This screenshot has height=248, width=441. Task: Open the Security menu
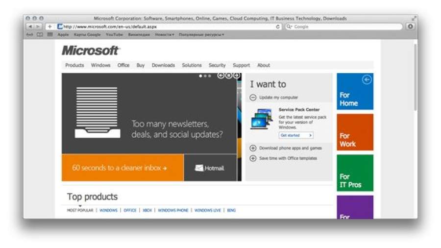pos(217,65)
